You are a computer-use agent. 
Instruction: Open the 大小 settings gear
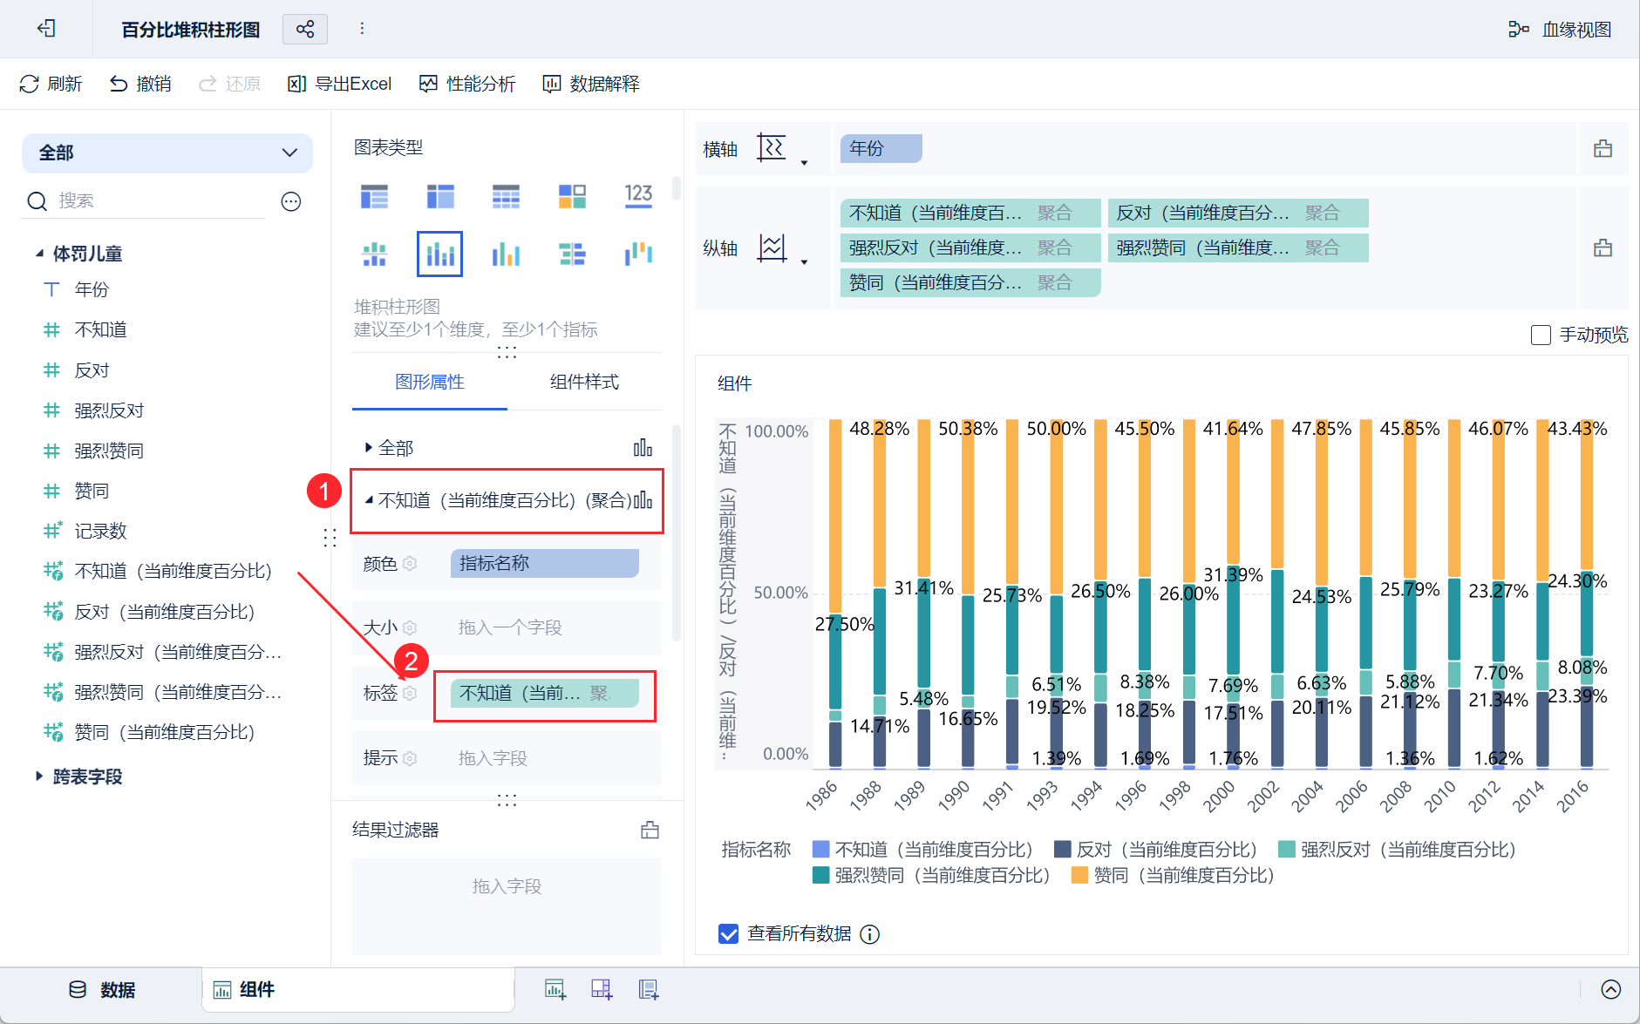click(x=410, y=627)
